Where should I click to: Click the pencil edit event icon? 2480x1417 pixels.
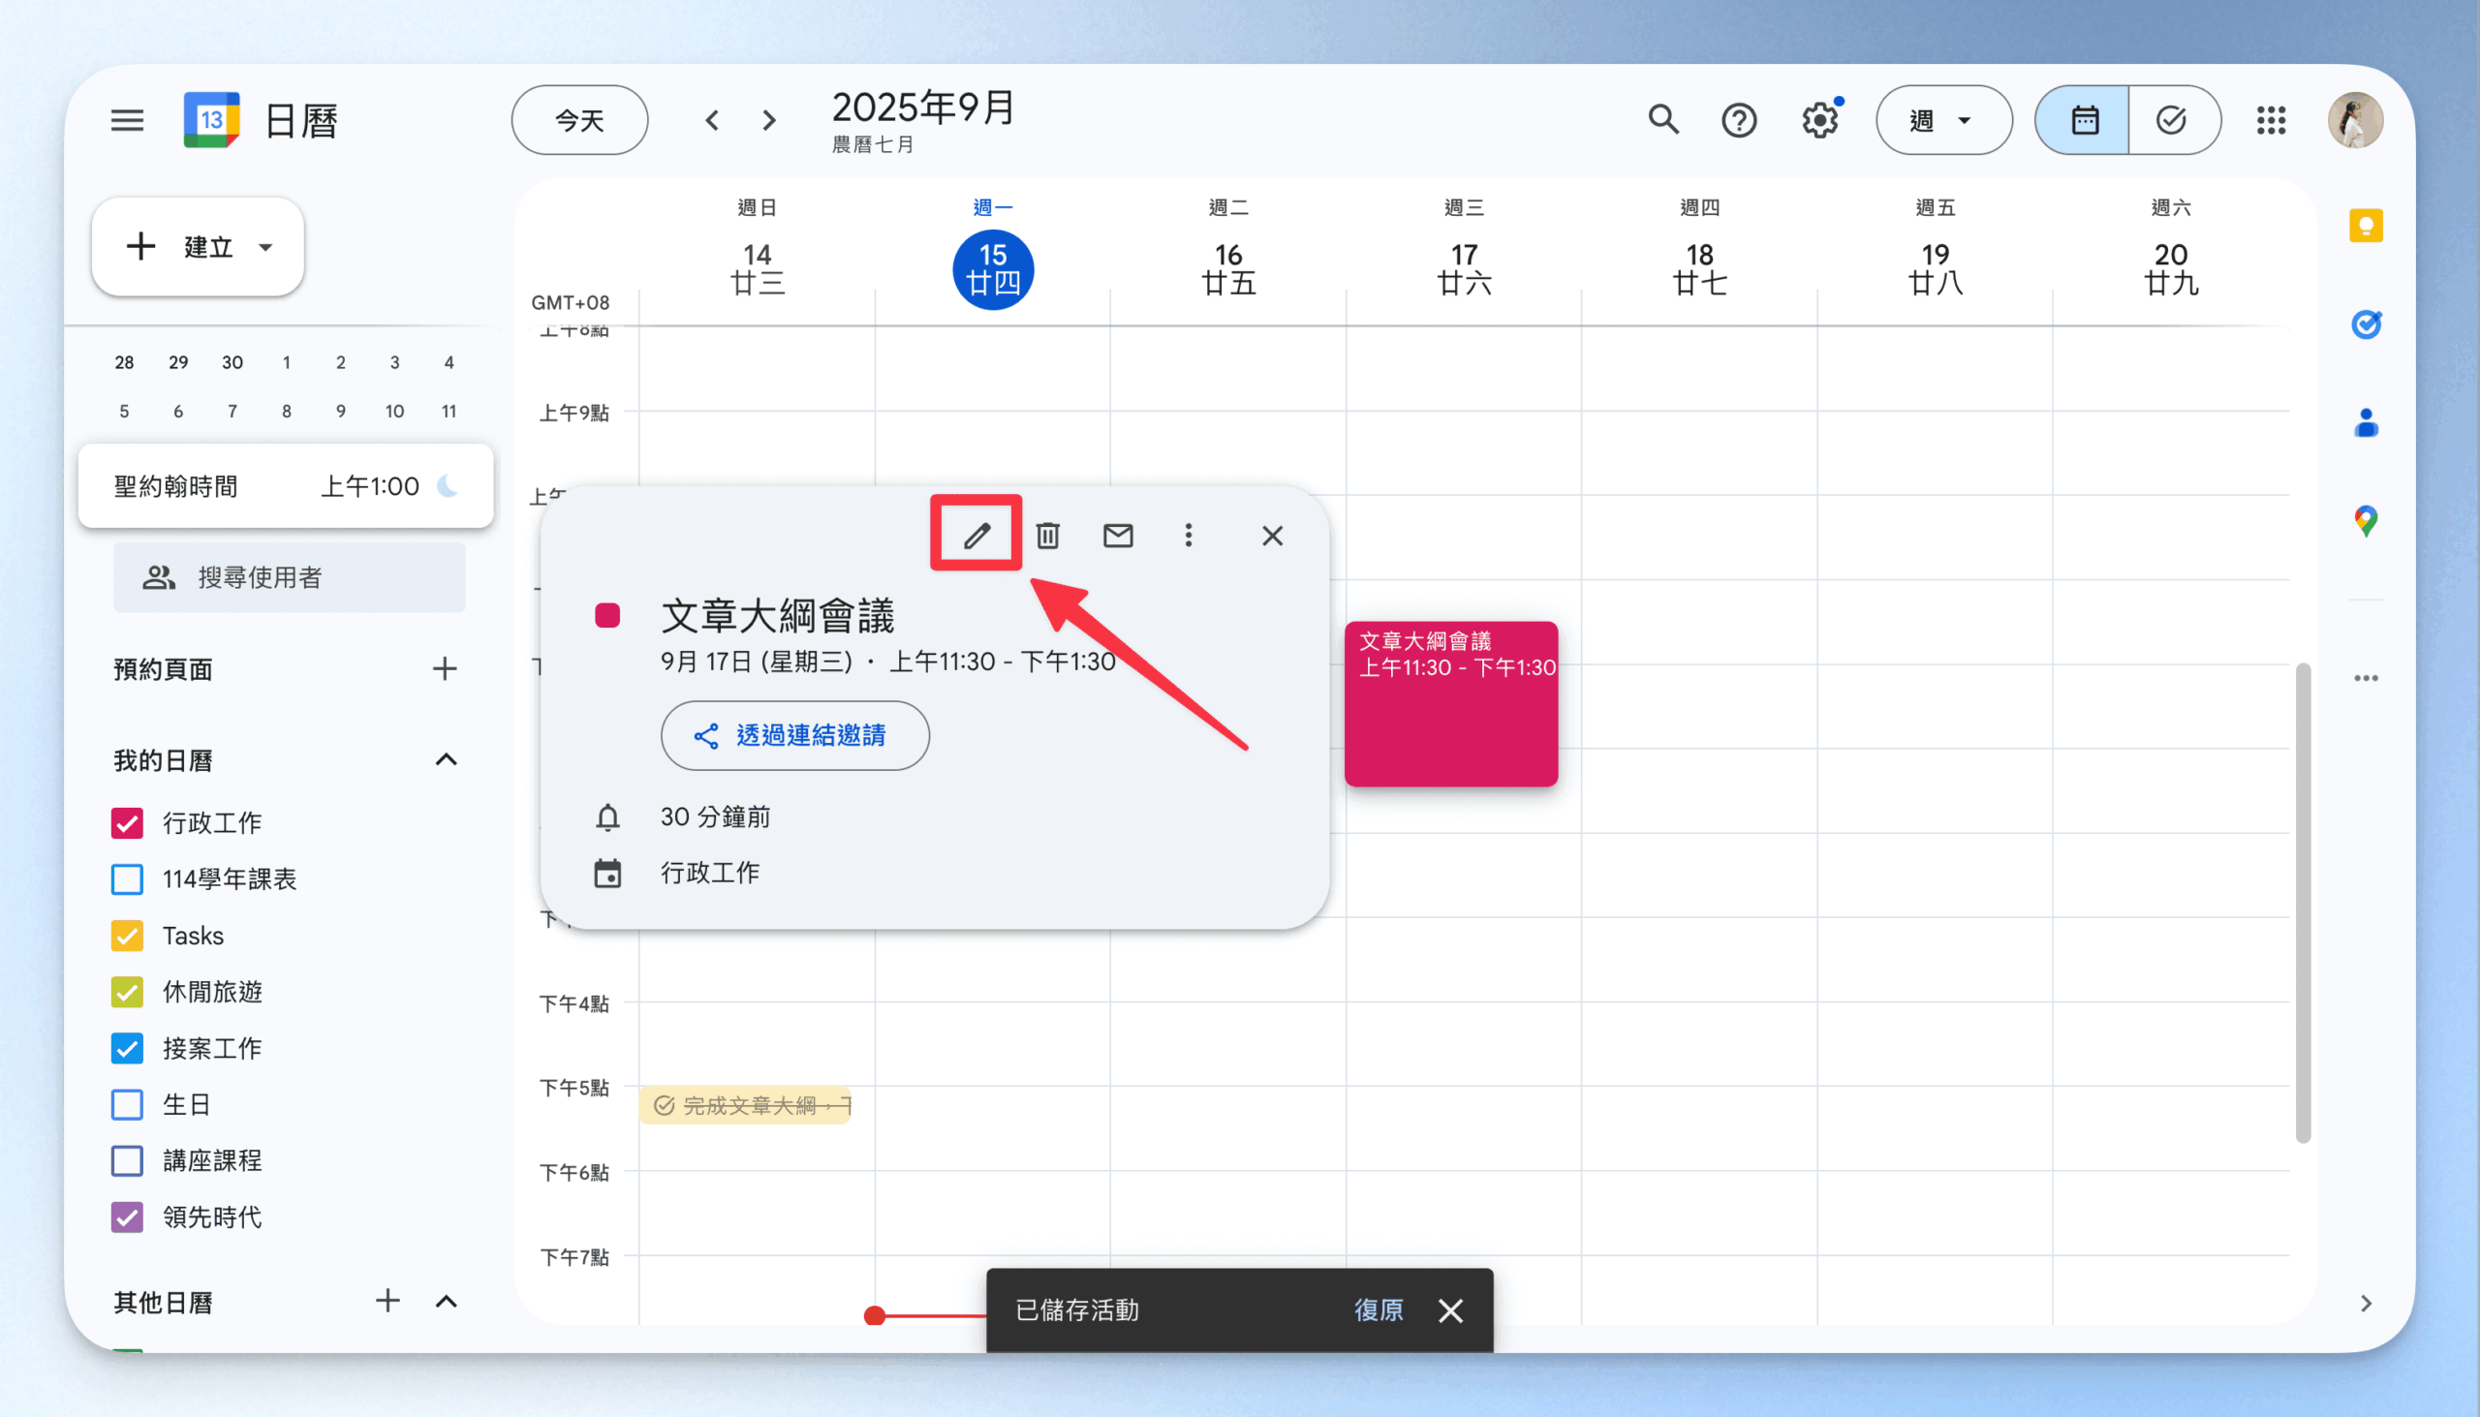coord(976,535)
